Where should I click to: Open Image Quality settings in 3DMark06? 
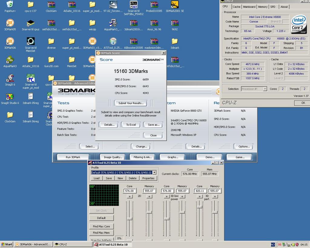[x=113, y=157]
